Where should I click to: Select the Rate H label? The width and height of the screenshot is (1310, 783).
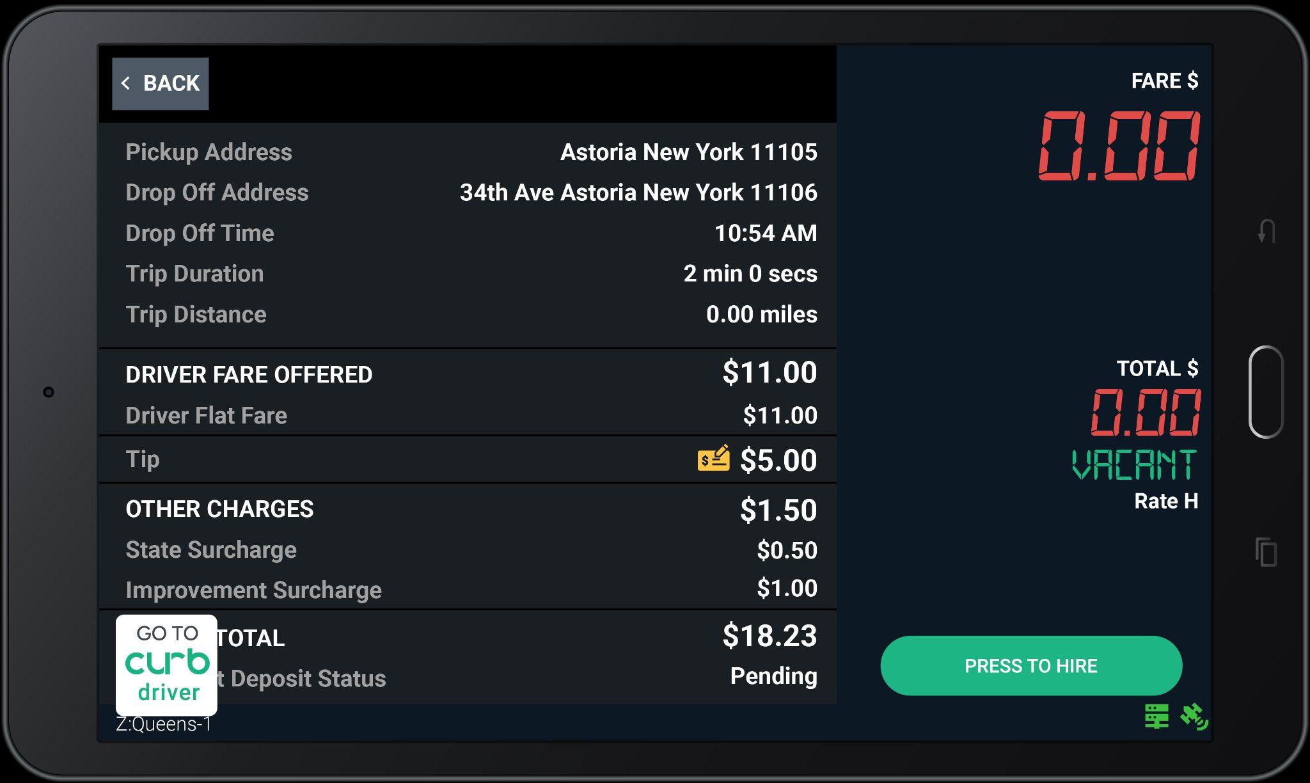point(1165,501)
